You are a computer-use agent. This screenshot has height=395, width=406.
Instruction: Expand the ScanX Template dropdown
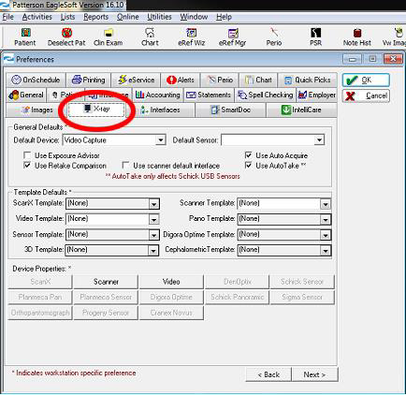point(153,204)
